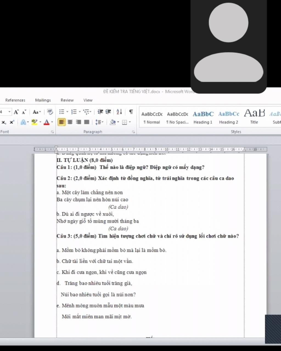This screenshot has height=351, width=281.
Task: Click the line 'c. Khi đi cưa ngọn, khi về cũng cưa ngọn'
Action: [102, 272]
